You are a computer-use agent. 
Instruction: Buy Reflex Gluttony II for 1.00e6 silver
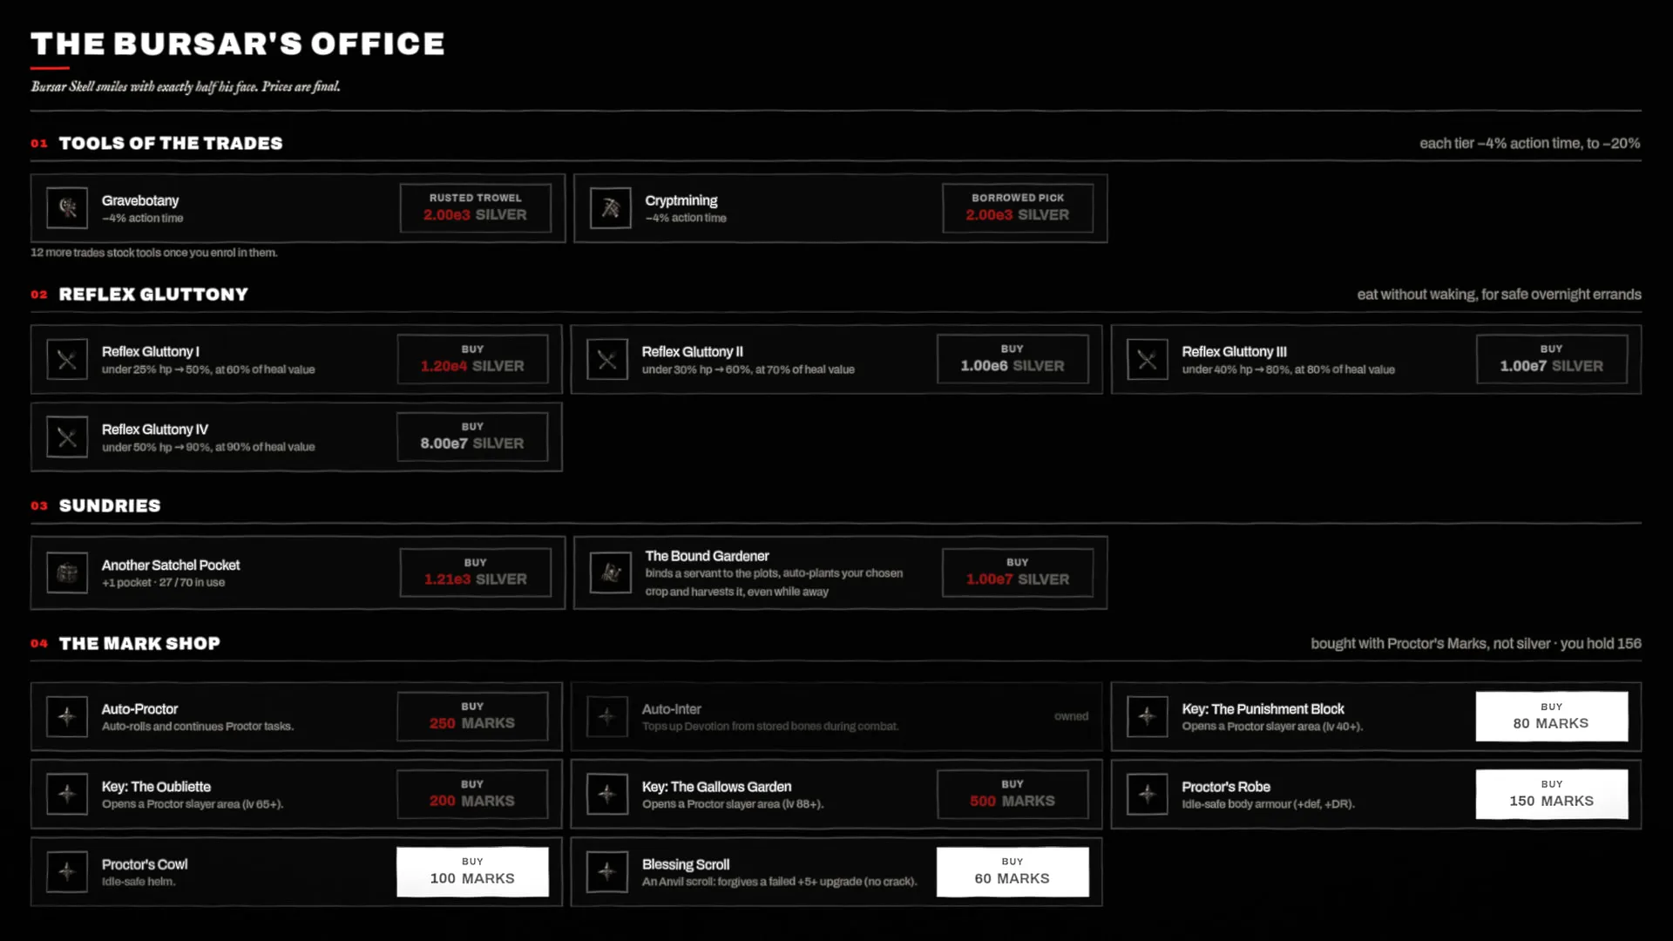click(x=1013, y=359)
